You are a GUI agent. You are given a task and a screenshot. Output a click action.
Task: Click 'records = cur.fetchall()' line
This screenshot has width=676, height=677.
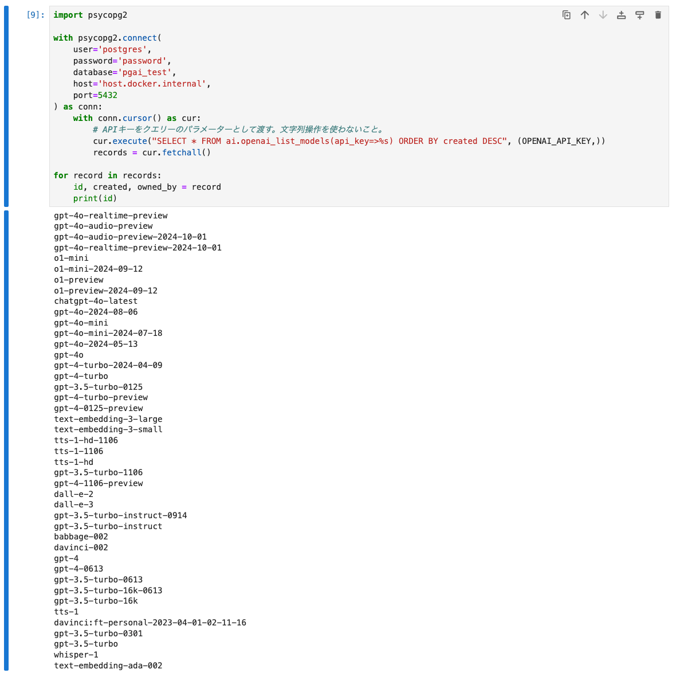coord(152,153)
